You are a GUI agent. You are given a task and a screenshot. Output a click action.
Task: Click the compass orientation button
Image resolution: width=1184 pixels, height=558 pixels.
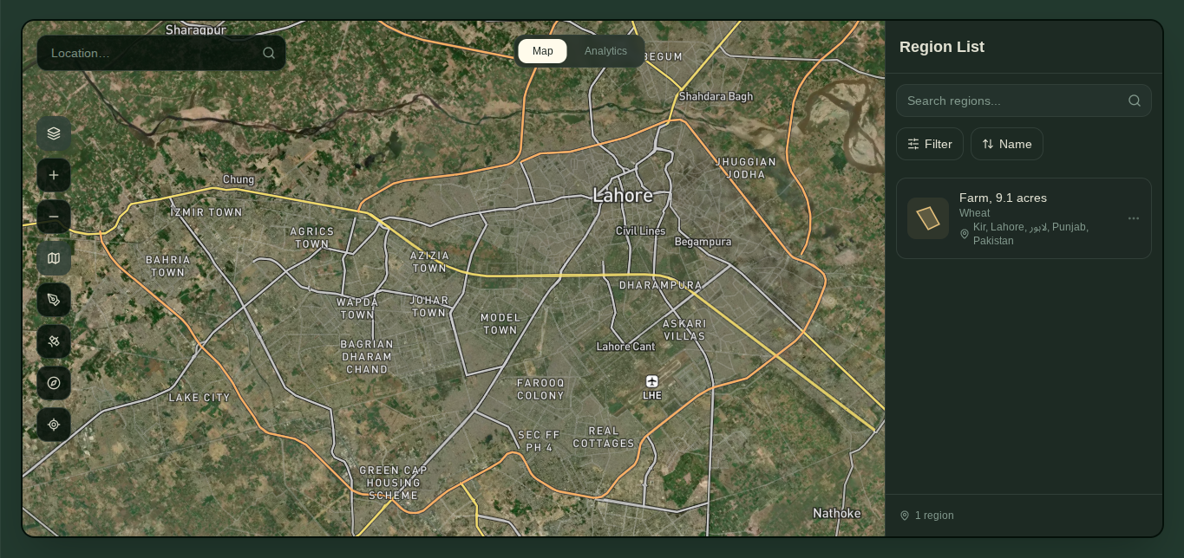pos(54,383)
